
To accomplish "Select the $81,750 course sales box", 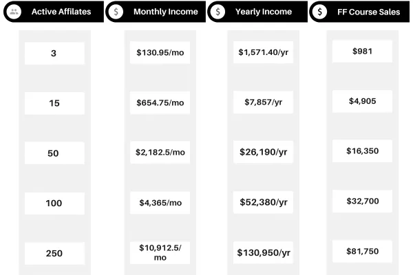I will (361, 251).
